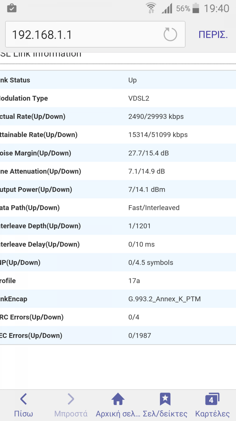236x421 pixels.
Task: Tap the battery status icon
Action: (196, 8)
